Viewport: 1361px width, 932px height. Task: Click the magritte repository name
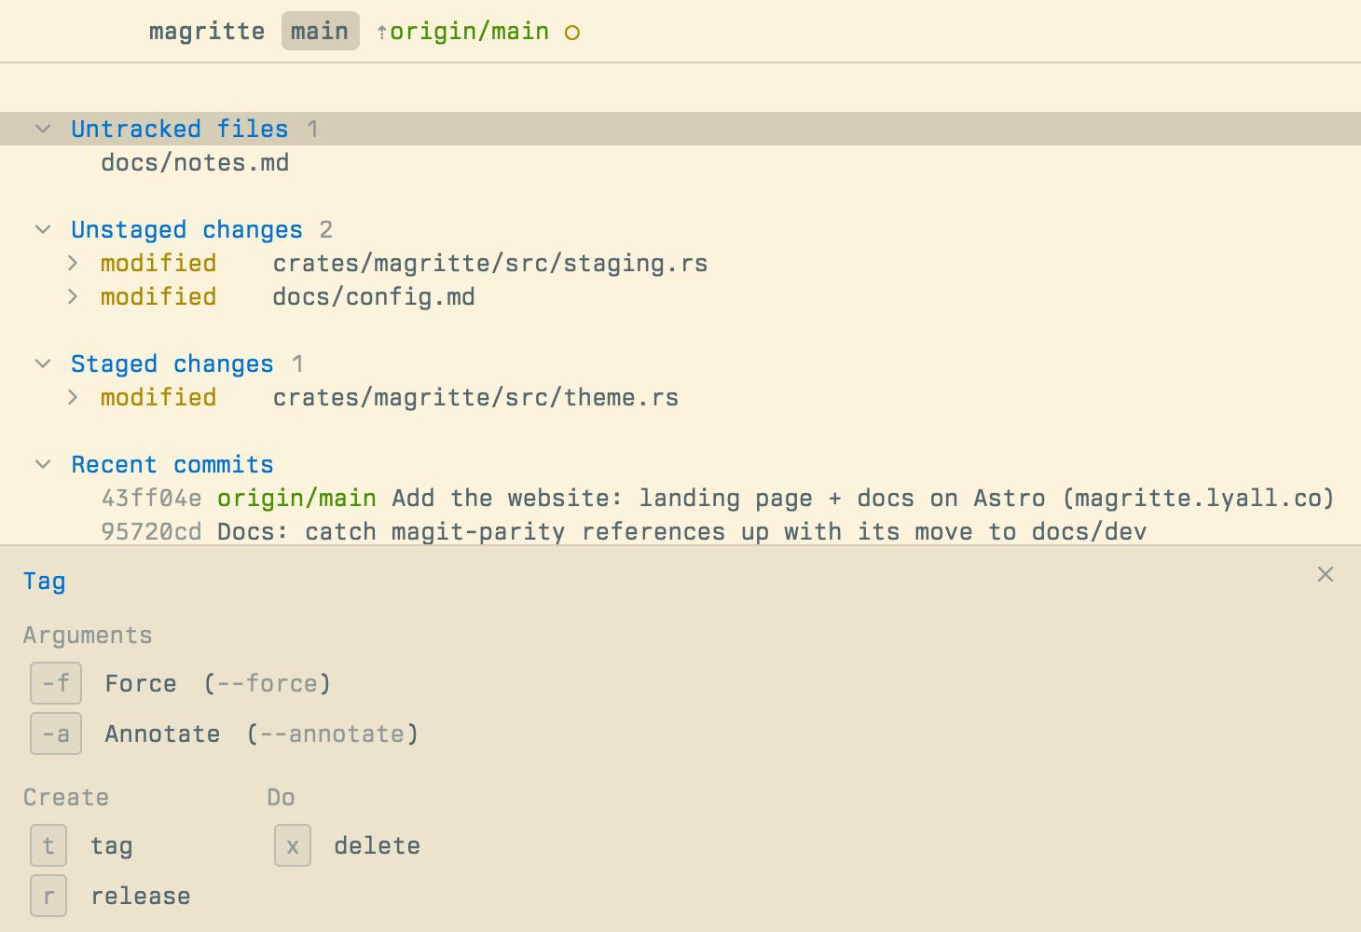(207, 31)
